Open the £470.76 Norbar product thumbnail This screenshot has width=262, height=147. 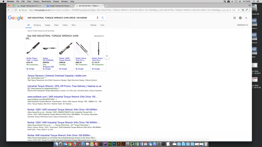[x=33, y=49]
